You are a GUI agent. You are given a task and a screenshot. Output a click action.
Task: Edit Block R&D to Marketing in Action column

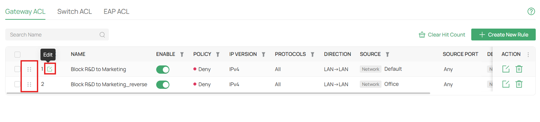pyautogui.click(x=506, y=69)
